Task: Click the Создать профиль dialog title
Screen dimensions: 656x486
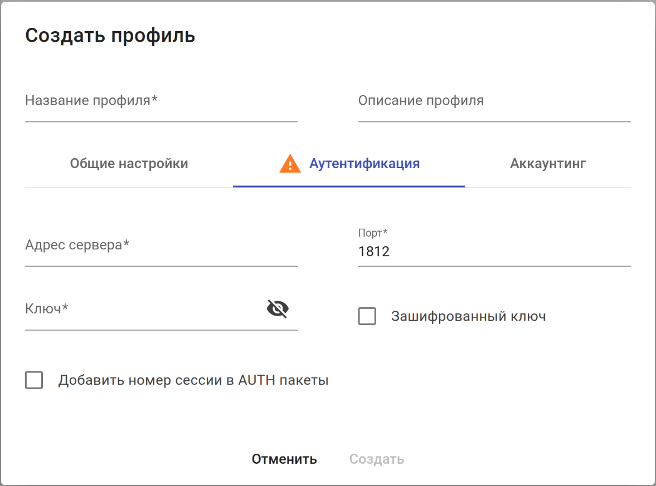Action: (110, 36)
